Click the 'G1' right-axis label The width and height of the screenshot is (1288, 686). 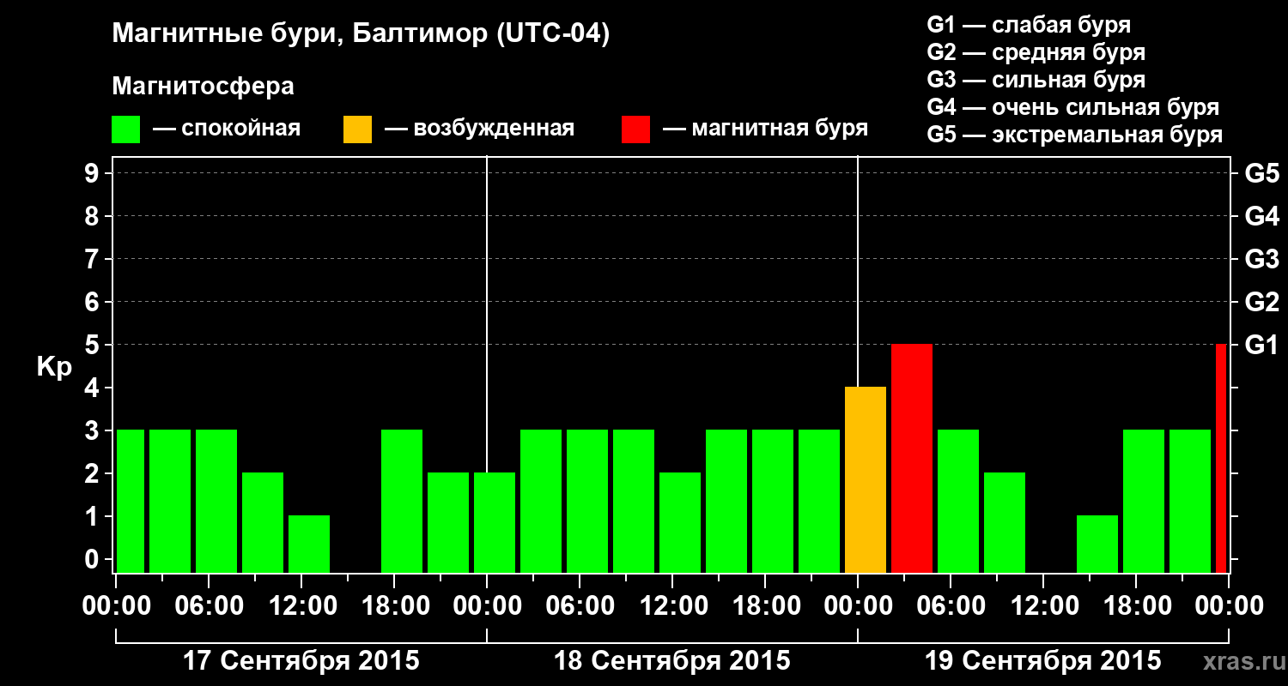(1261, 345)
